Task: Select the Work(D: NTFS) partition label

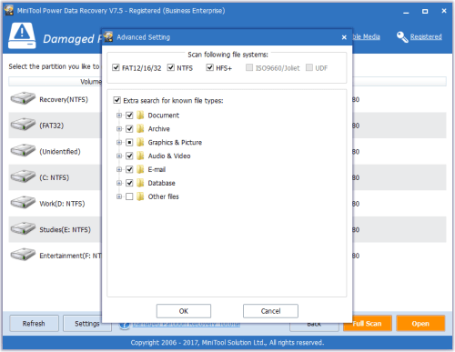Action: 62,204
